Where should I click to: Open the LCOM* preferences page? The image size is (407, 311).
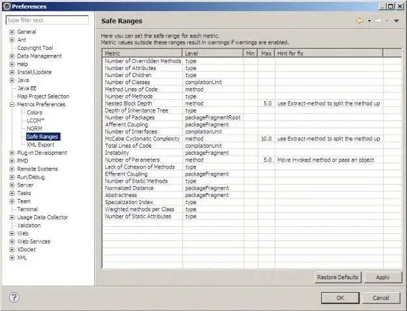pyautogui.click(x=36, y=121)
